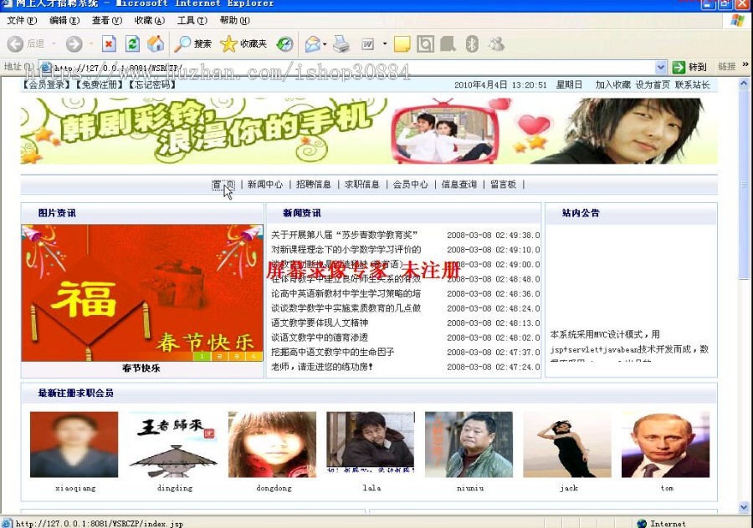The width and height of the screenshot is (753, 528).
Task: Click the Home icon in the toolbar
Action: 156,44
